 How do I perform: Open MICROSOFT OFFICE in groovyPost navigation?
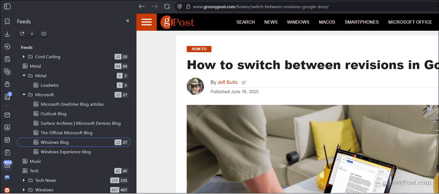(410, 22)
